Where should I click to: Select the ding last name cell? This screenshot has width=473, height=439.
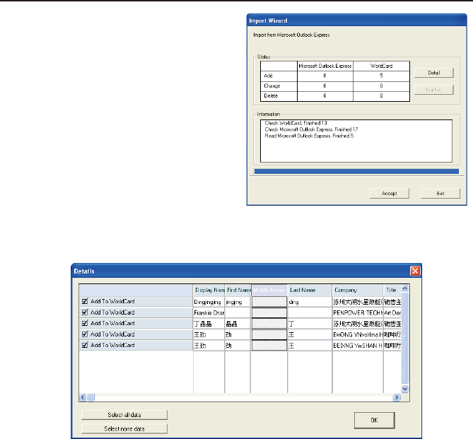[x=310, y=302]
